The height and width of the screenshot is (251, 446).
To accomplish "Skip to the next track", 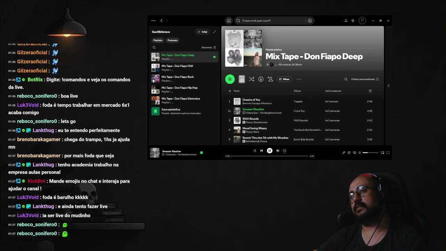I will click(x=278, y=151).
